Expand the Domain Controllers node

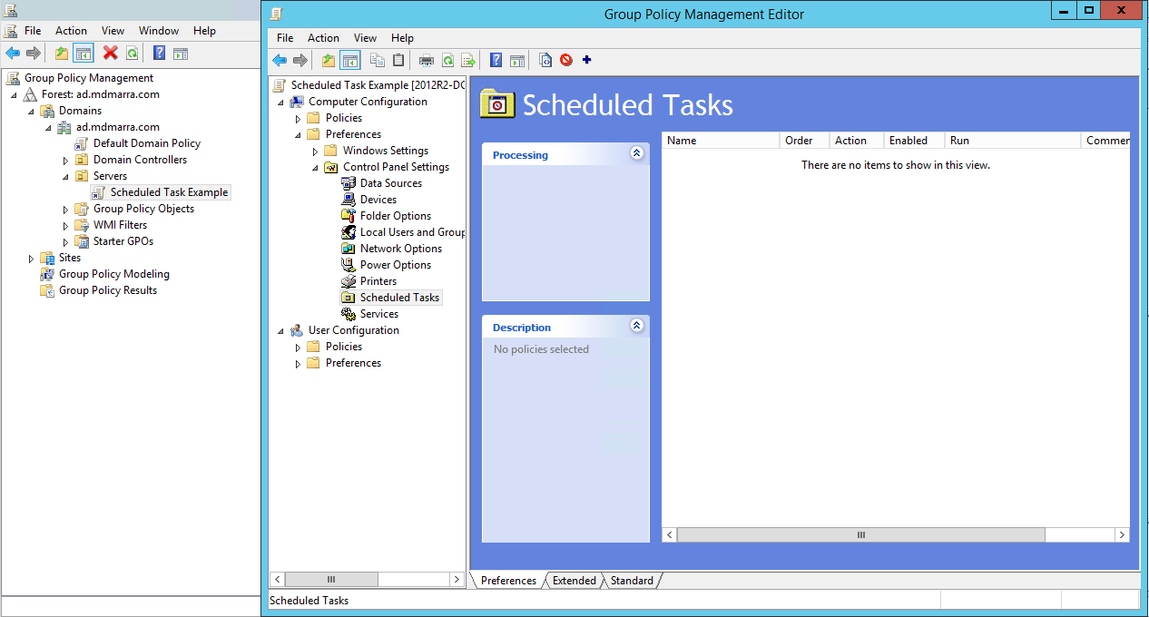(65, 161)
